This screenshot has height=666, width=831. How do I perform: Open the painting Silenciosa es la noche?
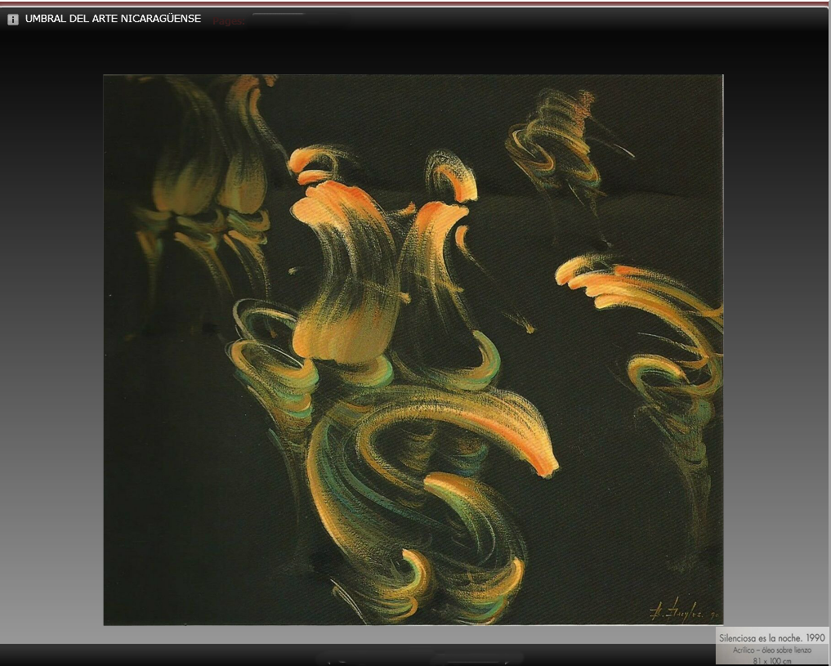413,350
